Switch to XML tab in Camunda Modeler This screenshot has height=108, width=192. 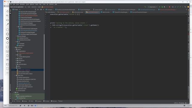[5, 106]
